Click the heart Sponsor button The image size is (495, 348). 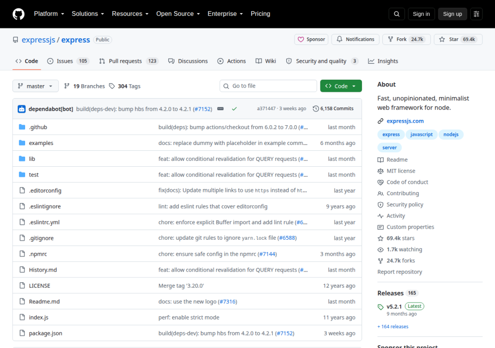[x=311, y=39]
